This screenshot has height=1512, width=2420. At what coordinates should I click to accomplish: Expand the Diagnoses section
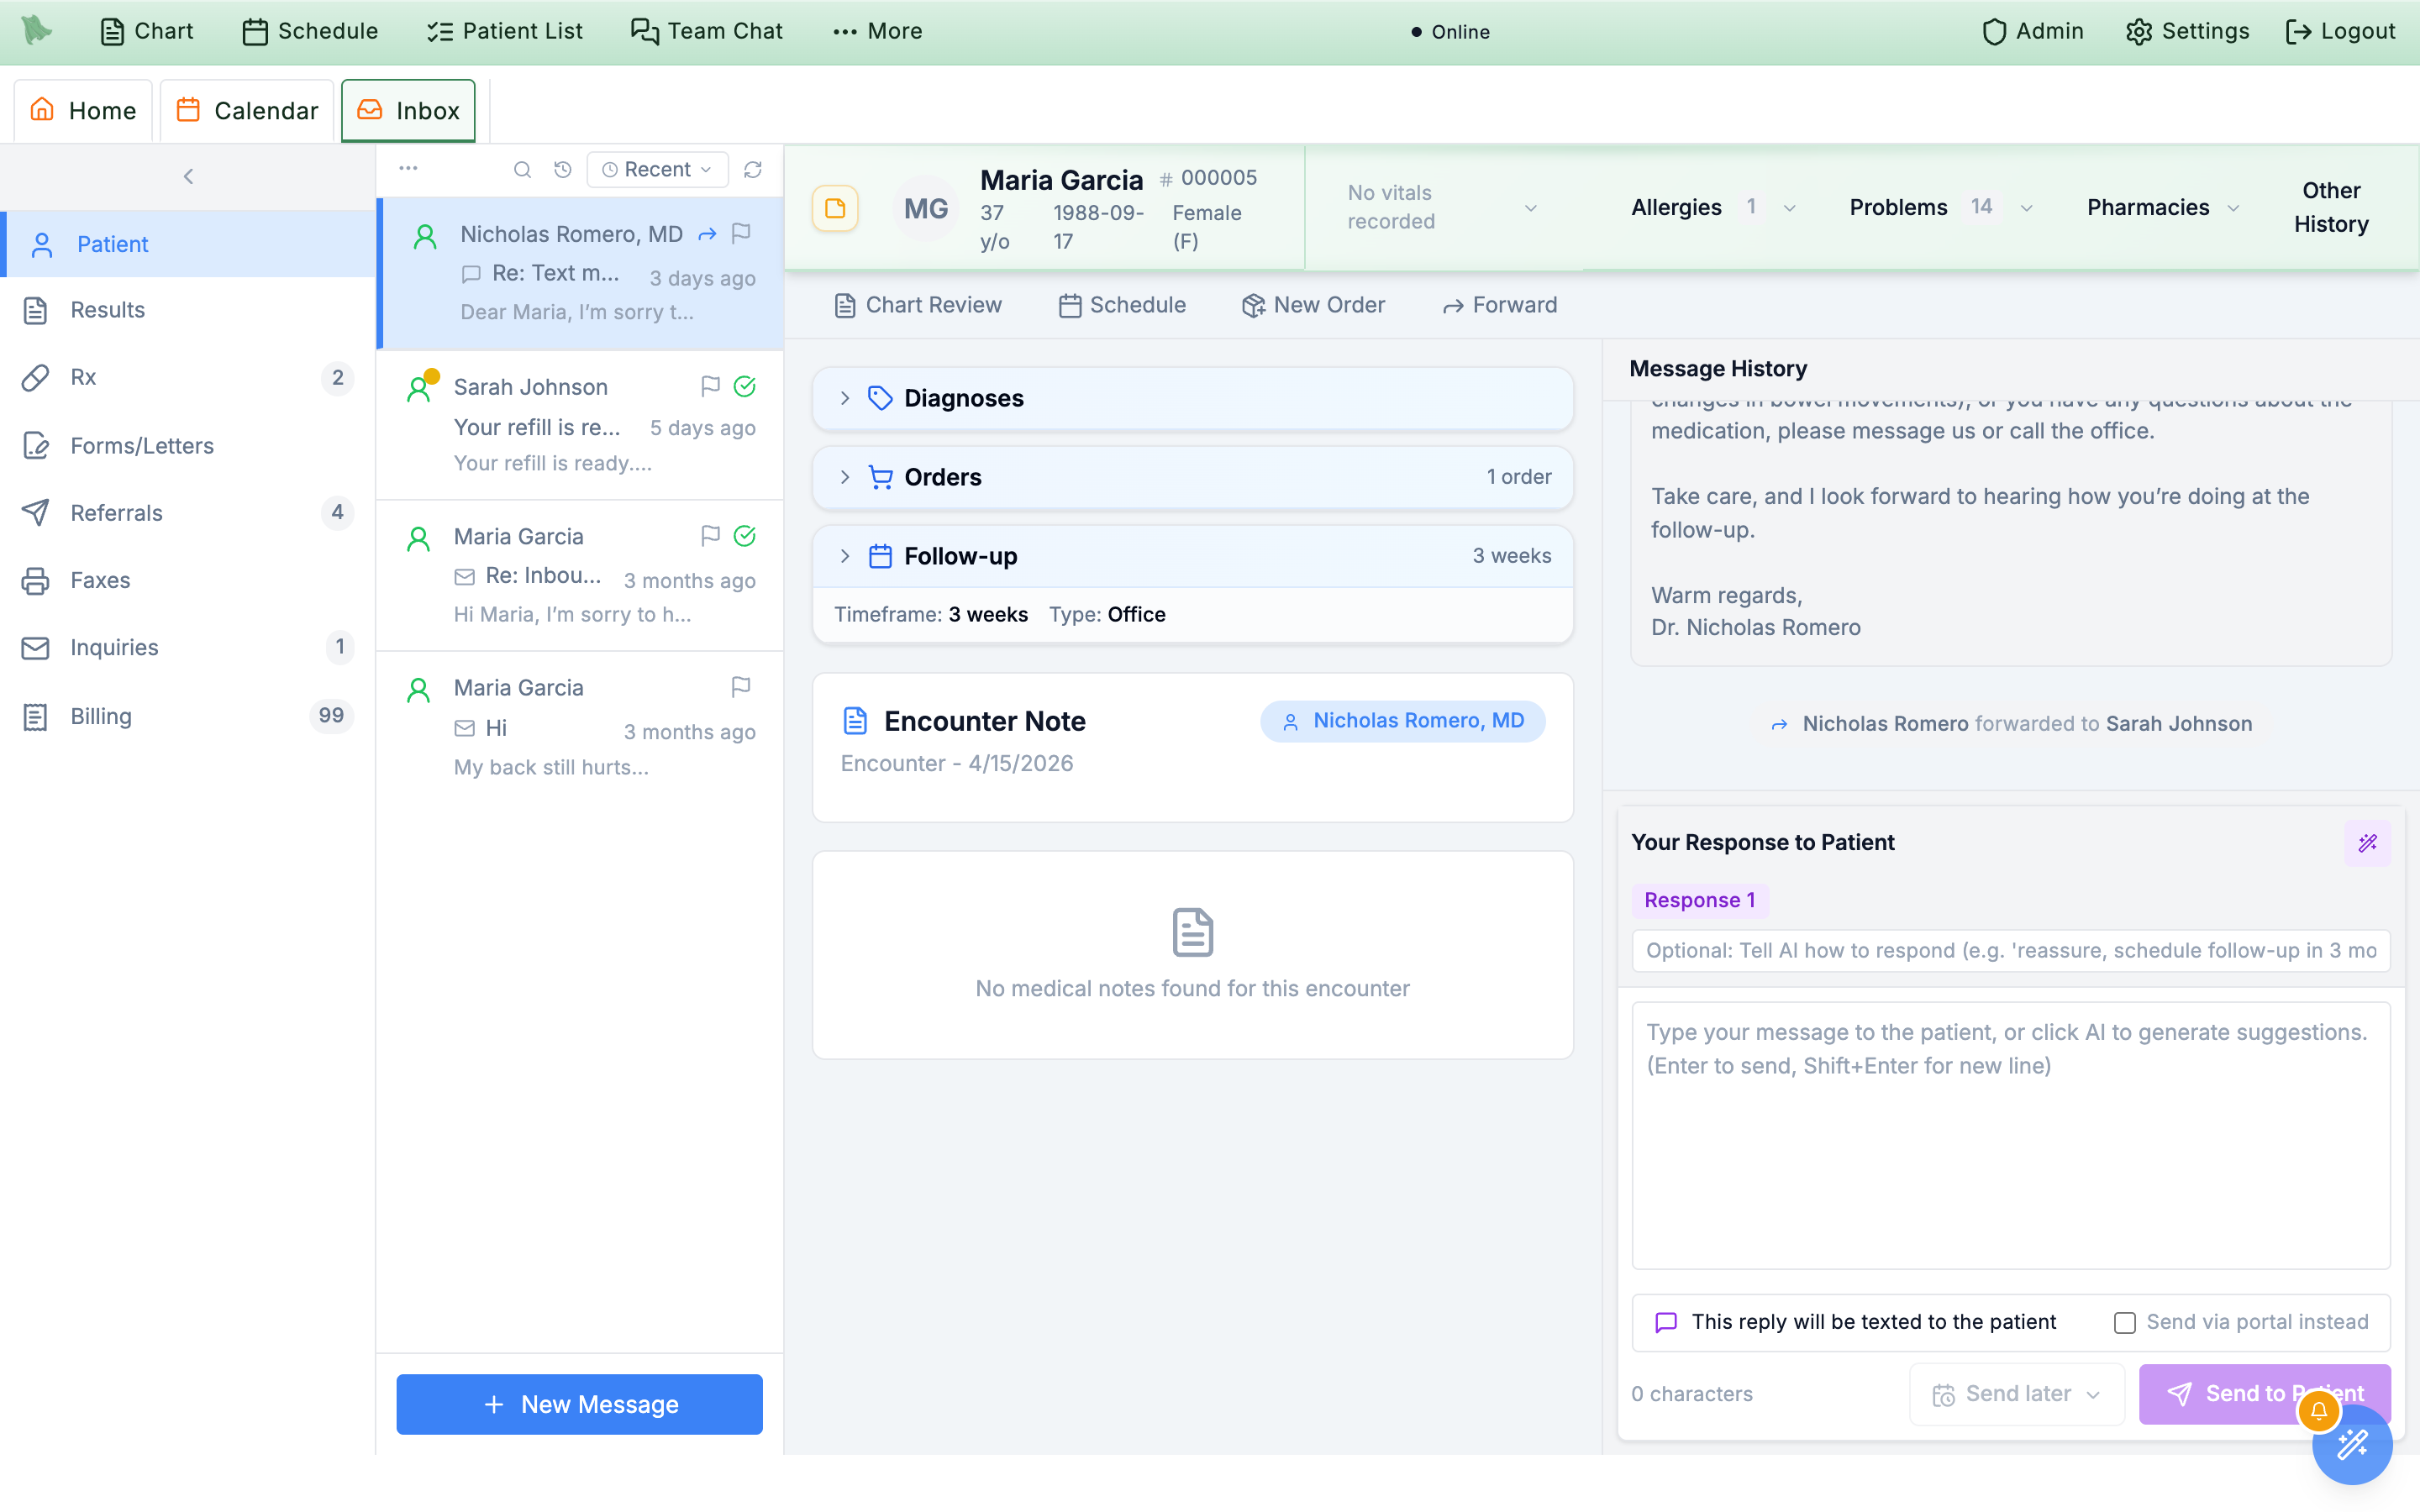coord(1192,398)
